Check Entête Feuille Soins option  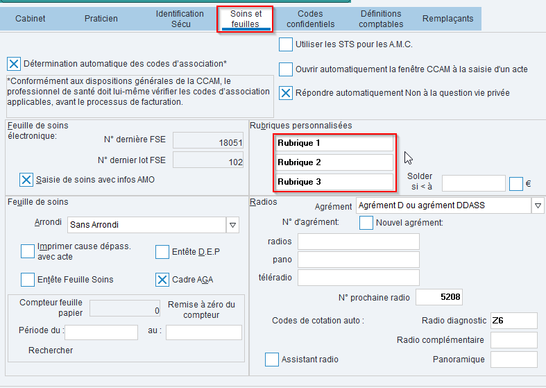pos(28,280)
